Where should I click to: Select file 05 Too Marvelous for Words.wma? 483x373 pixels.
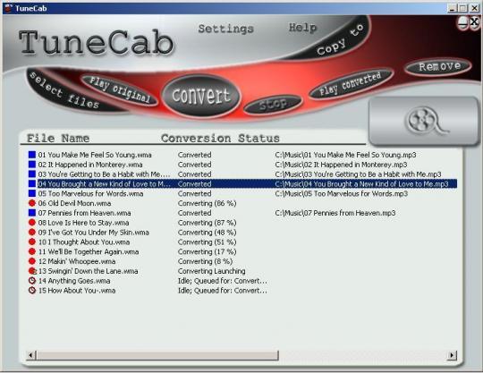click(90, 194)
